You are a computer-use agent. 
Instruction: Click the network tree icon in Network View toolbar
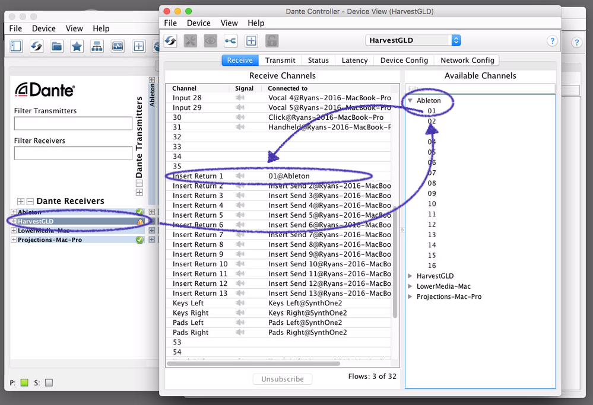pos(97,46)
